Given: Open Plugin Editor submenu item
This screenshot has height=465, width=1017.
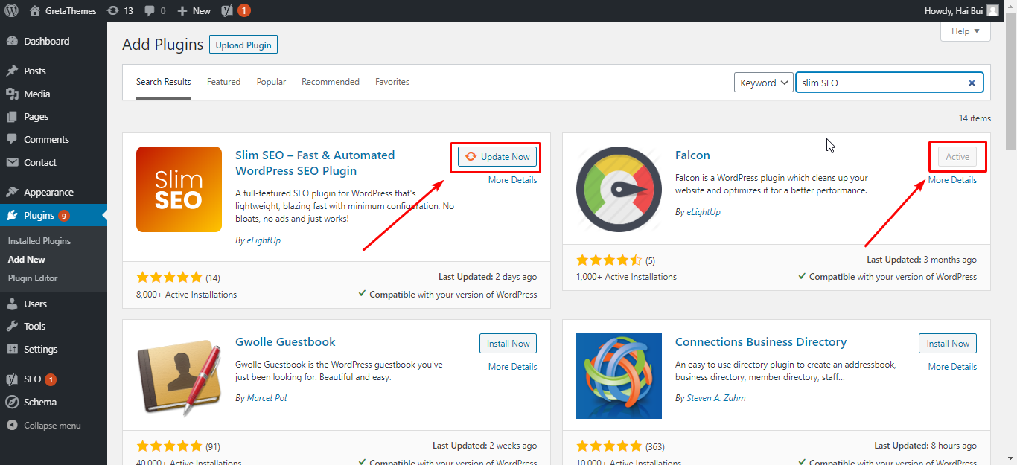Looking at the screenshot, I should tap(33, 278).
